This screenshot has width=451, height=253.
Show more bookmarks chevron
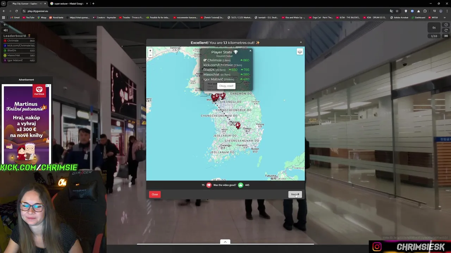[x=445, y=17]
